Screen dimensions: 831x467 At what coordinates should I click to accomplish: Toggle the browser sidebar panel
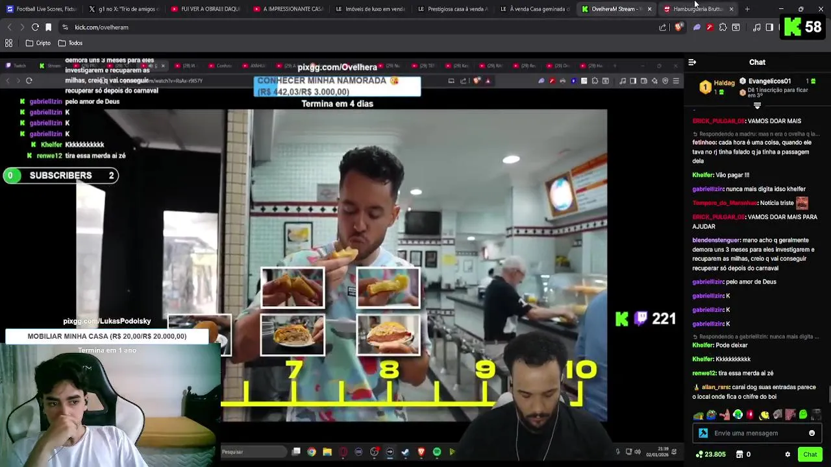pyautogui.click(x=769, y=27)
